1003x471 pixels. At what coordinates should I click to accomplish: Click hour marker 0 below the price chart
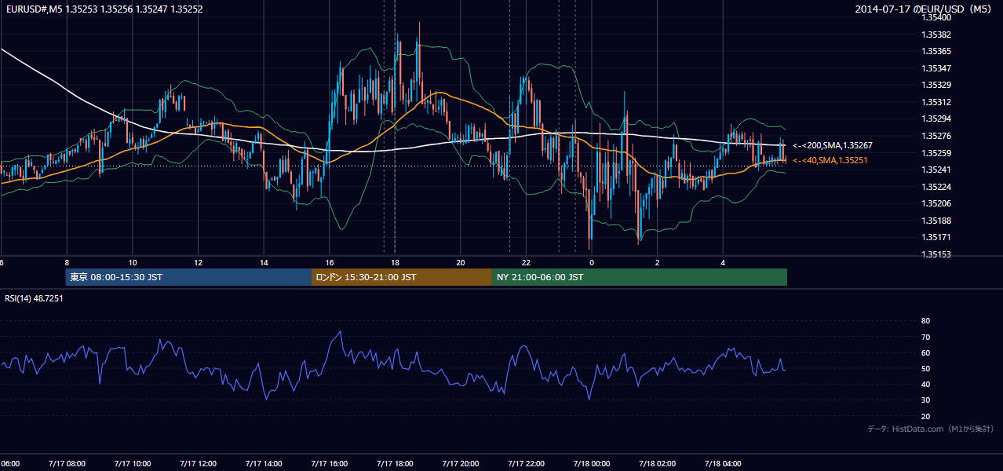click(x=592, y=263)
